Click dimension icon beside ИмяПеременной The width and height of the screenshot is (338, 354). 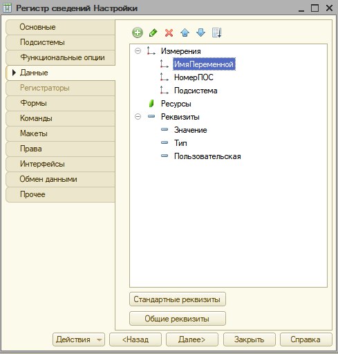coord(164,64)
